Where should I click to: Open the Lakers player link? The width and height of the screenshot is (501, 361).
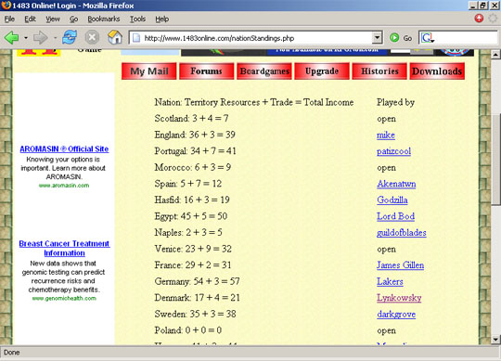390,282
